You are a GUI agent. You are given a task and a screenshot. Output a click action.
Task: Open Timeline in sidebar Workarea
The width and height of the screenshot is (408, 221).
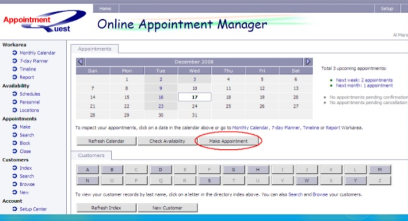(x=28, y=69)
